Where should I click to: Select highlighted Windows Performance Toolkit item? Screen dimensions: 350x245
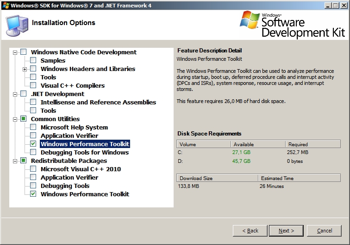pos(85,144)
